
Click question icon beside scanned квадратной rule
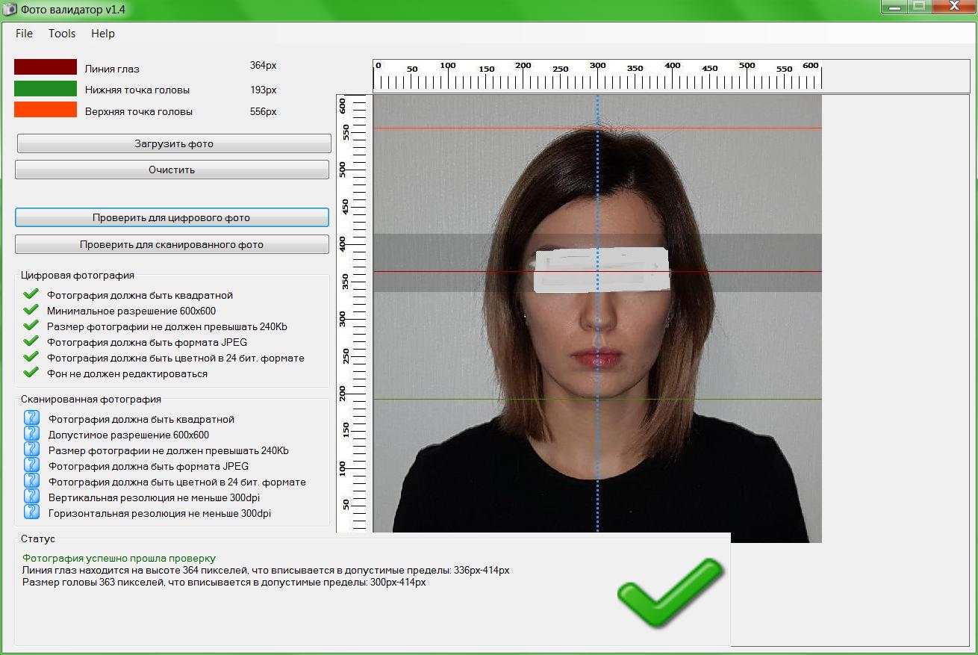coord(31,417)
